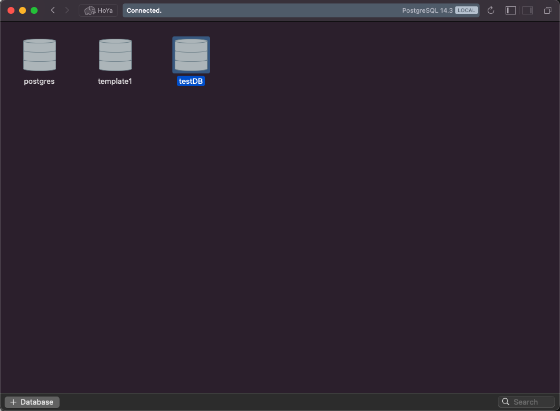Toggle the left sidebar panel
This screenshot has width=560, height=411.
pyautogui.click(x=511, y=10)
